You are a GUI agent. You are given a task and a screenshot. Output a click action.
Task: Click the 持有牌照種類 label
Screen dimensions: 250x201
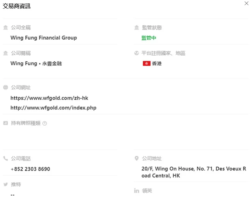coord(26,123)
